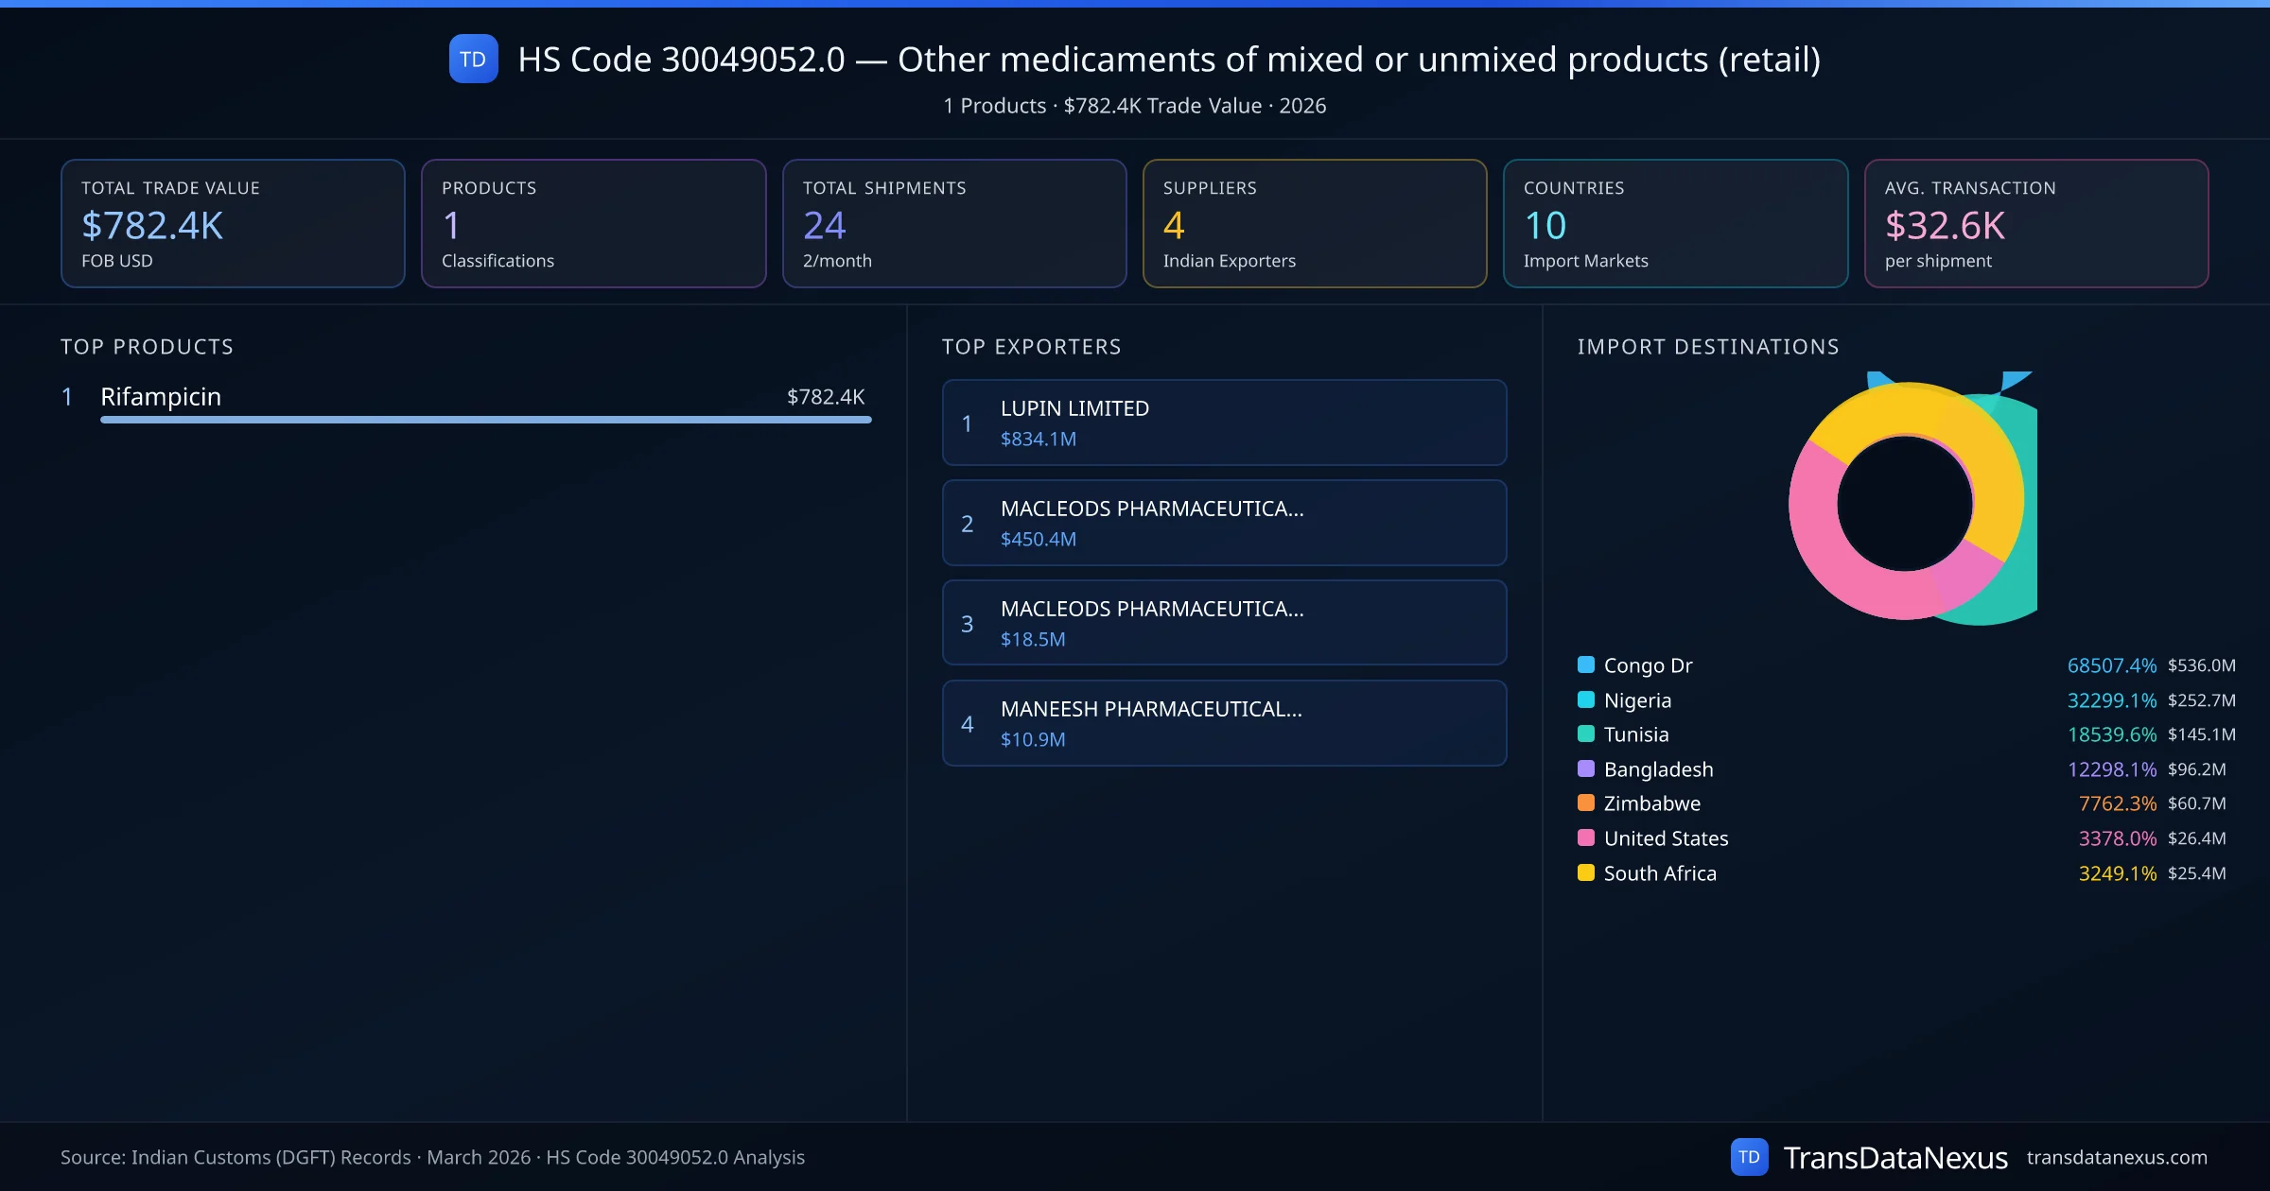Click the Bangladesh purple legend swatch

click(x=1586, y=768)
